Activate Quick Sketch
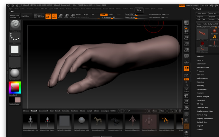Image resolution: width=219 pixels, height=137 pixels. click(x=39, y=16)
